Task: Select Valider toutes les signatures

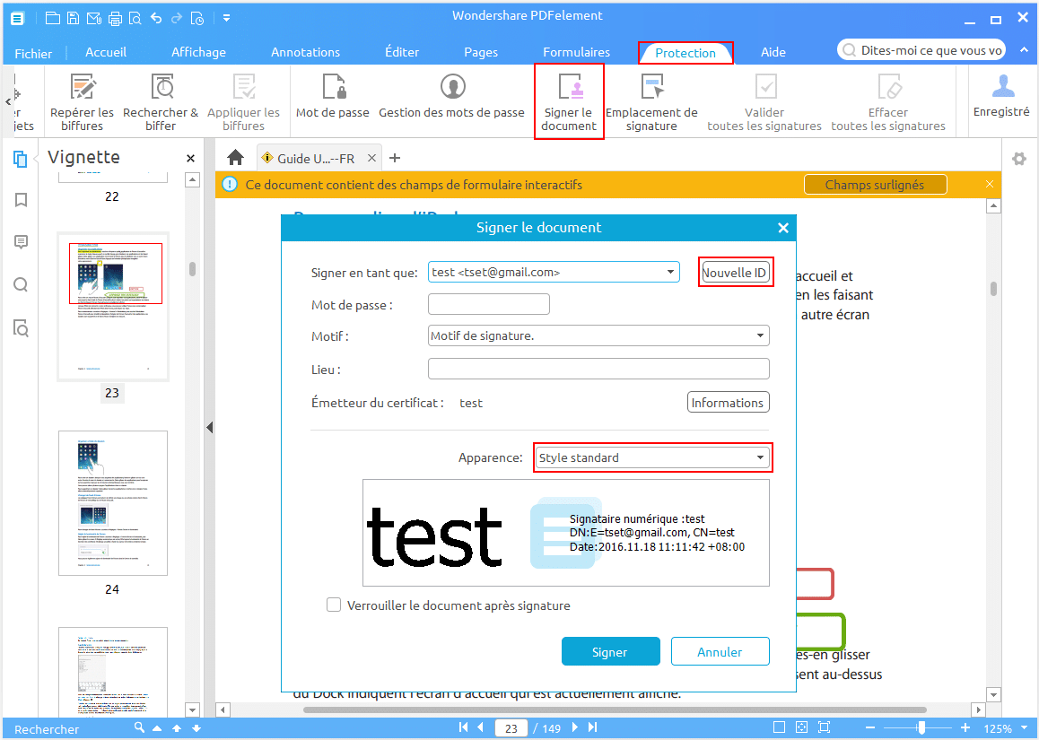Action: coord(764,102)
